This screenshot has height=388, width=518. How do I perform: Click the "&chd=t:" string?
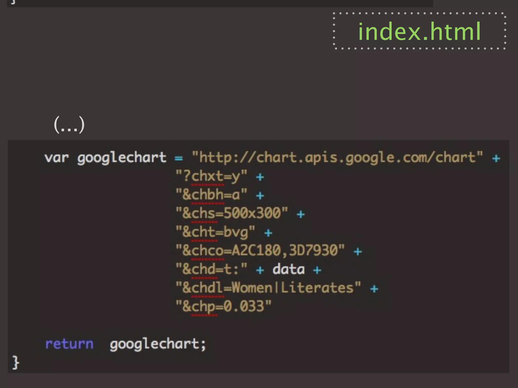coord(211,269)
